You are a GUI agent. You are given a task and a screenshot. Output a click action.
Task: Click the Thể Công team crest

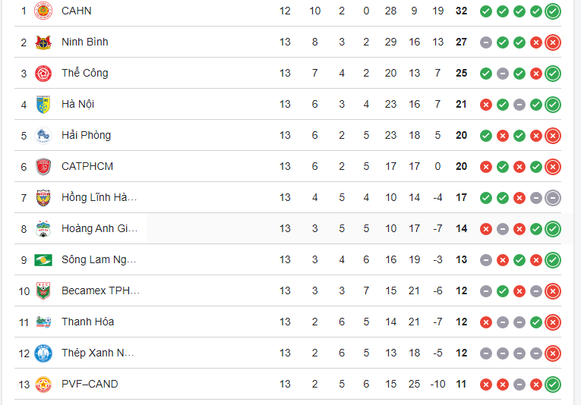click(43, 73)
